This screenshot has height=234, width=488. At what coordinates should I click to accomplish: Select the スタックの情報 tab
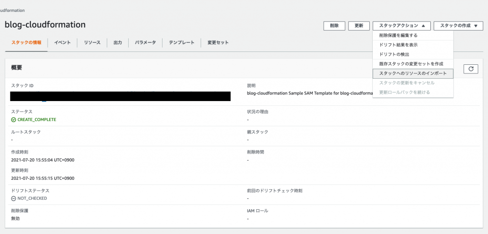coord(26,42)
